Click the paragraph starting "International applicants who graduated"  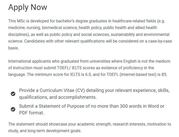coord(89,68)
